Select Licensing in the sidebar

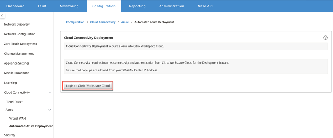10,83
